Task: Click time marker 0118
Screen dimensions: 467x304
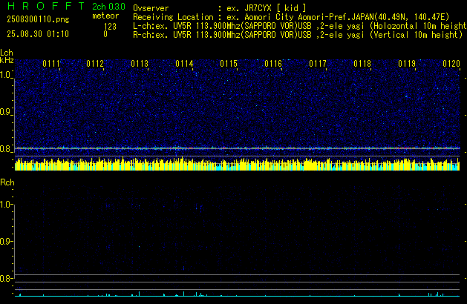Action: pyautogui.click(x=362, y=64)
